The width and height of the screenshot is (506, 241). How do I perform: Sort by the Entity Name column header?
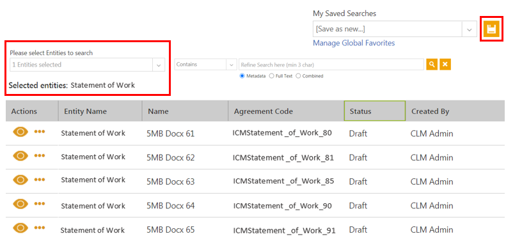coord(100,111)
